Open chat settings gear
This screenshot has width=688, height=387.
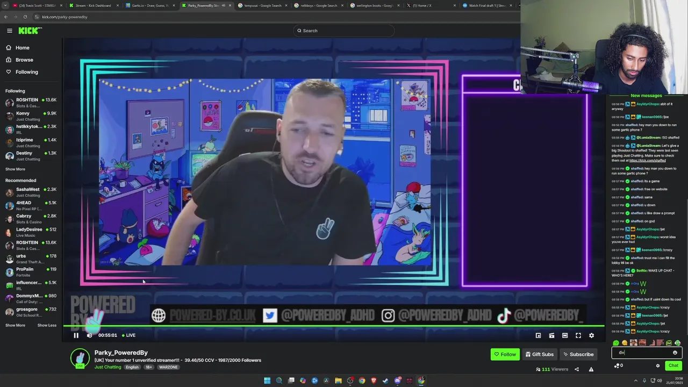[657, 365]
